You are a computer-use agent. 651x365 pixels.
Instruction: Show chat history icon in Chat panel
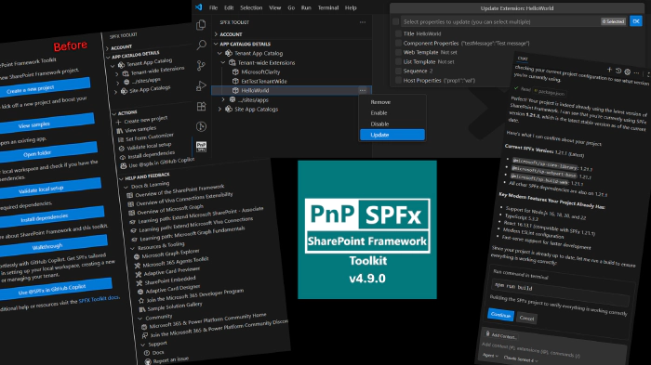(618, 71)
